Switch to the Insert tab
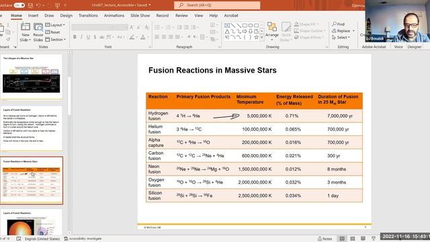Viewport: 430px width, 242px height. [33, 15]
